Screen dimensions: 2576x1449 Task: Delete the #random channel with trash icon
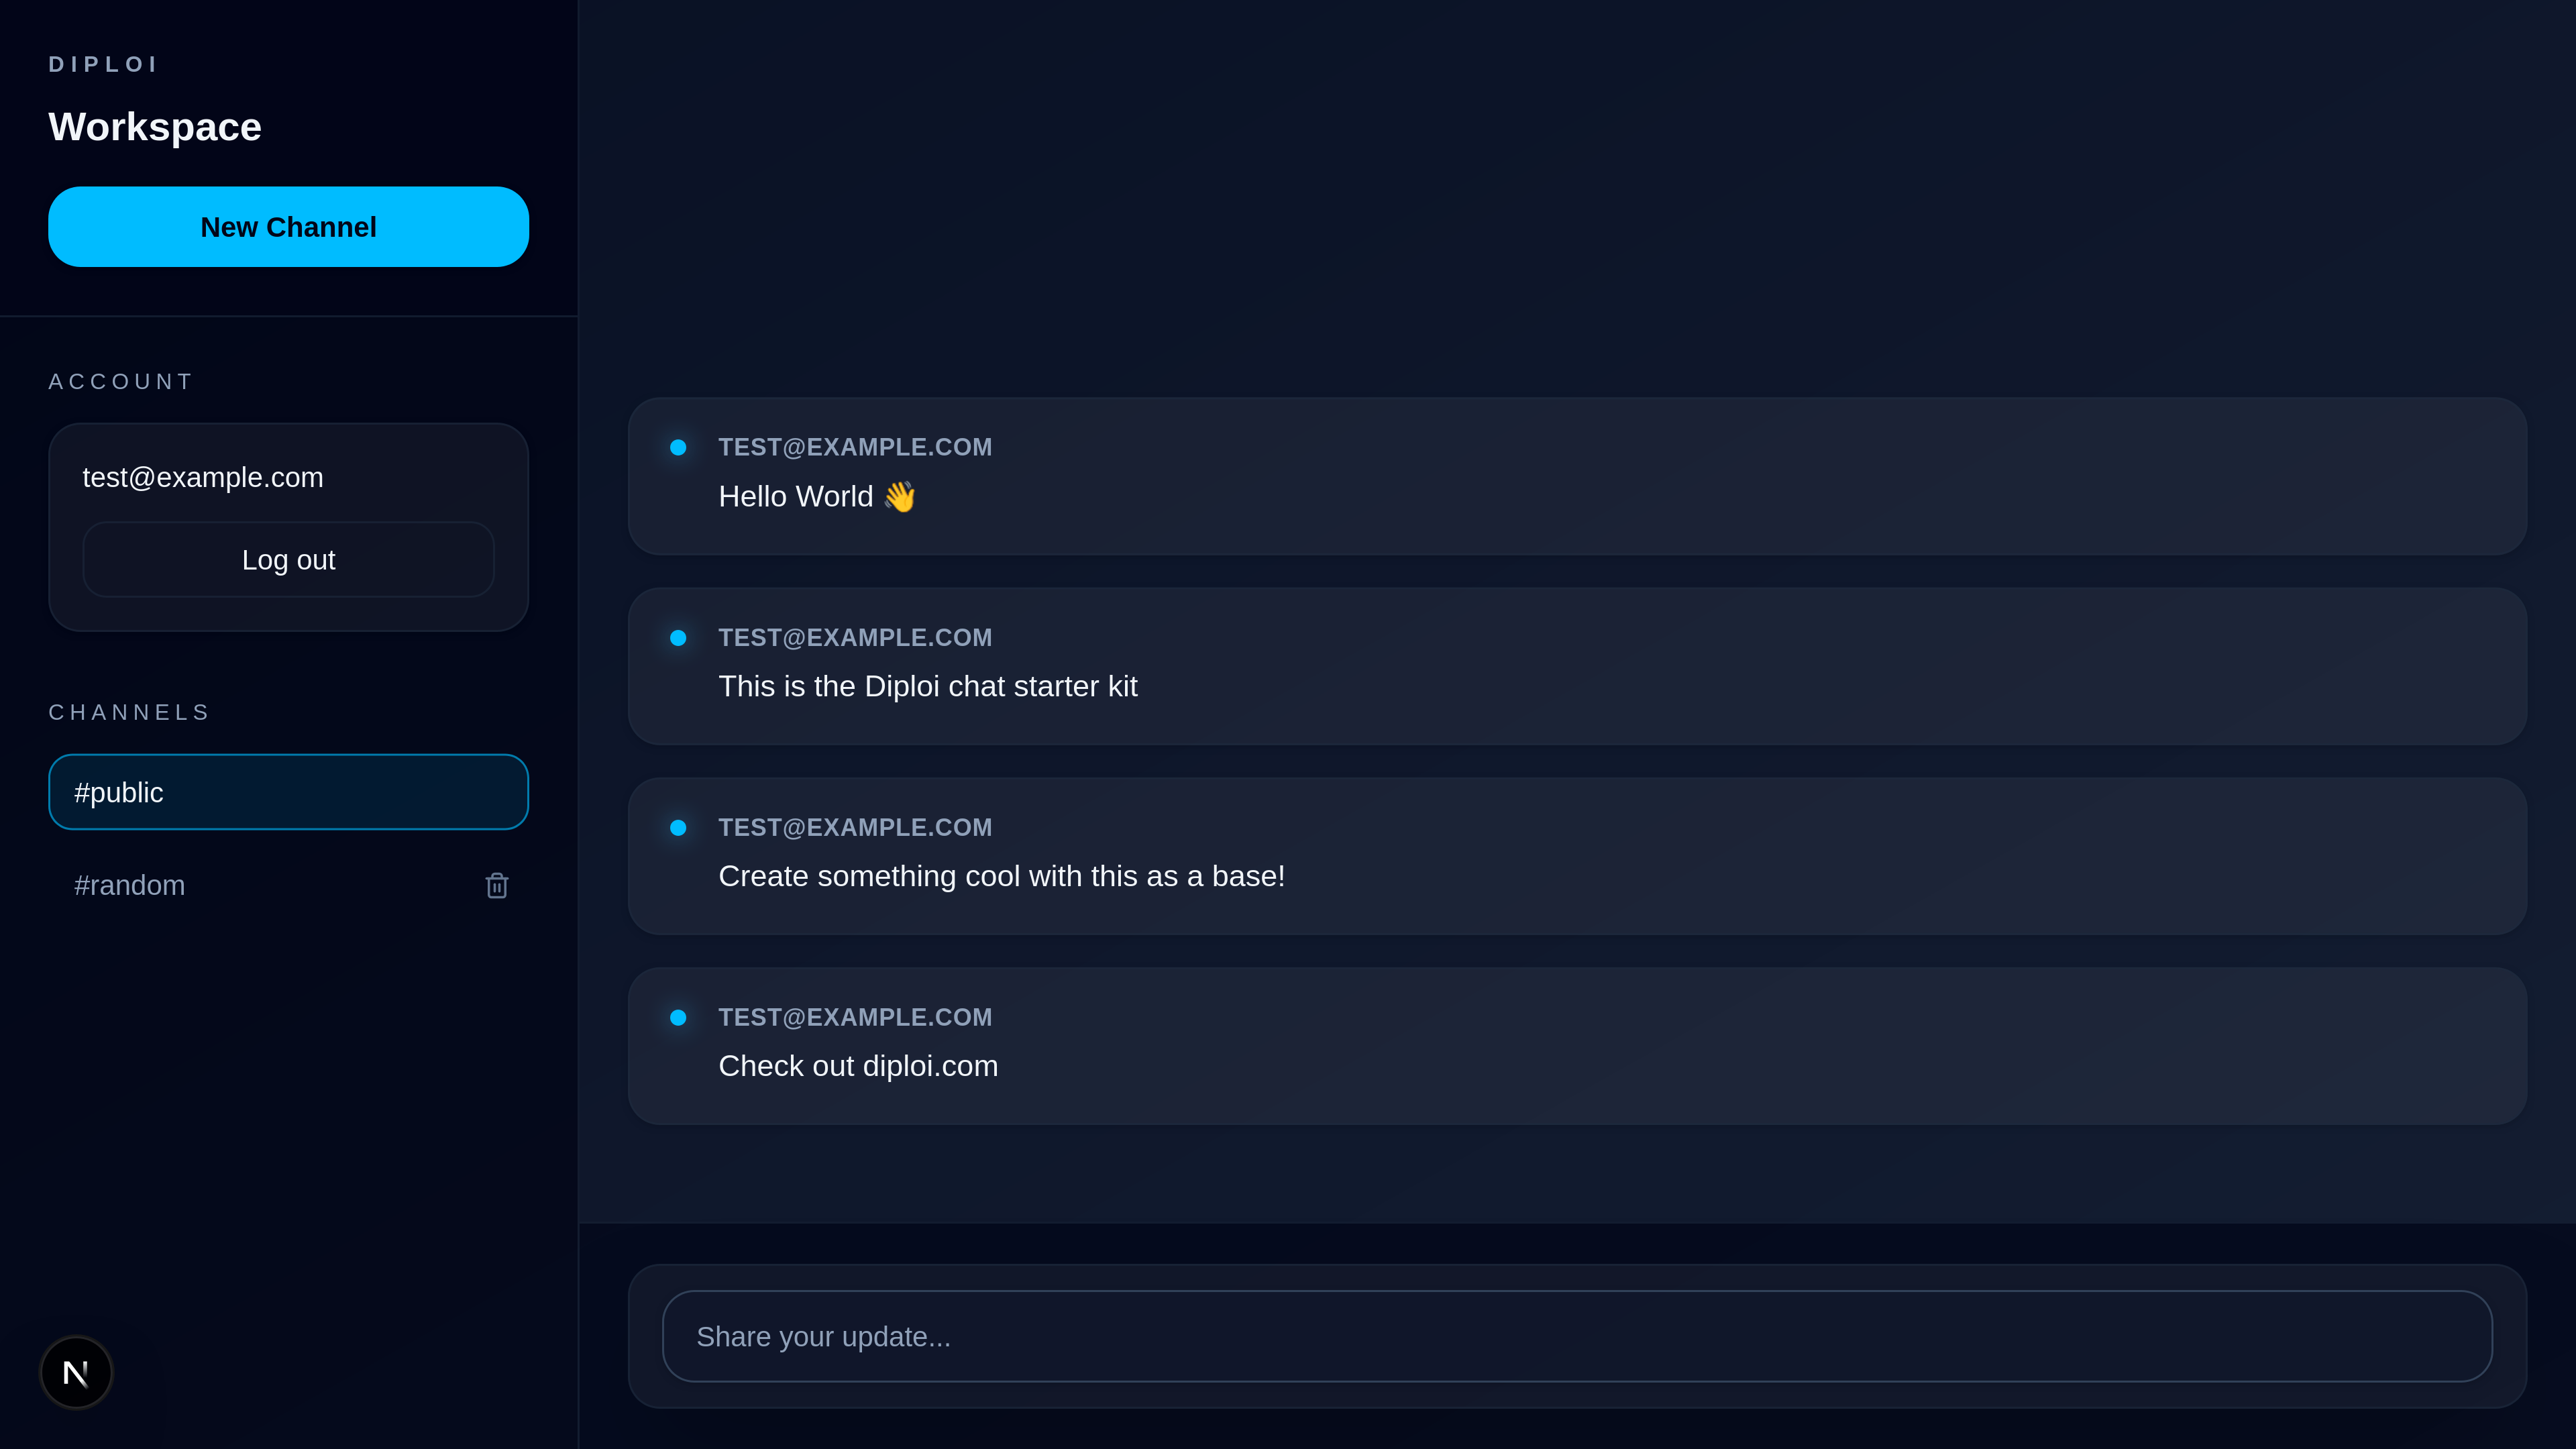pos(497,886)
